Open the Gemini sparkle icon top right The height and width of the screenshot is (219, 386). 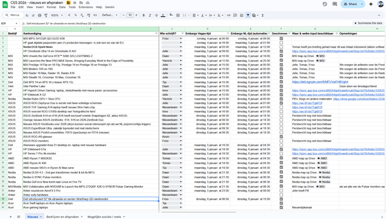pos(371,4)
